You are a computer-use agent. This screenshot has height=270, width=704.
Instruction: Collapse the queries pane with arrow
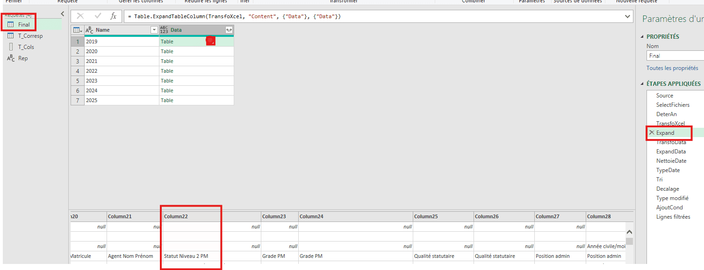[x=63, y=14]
